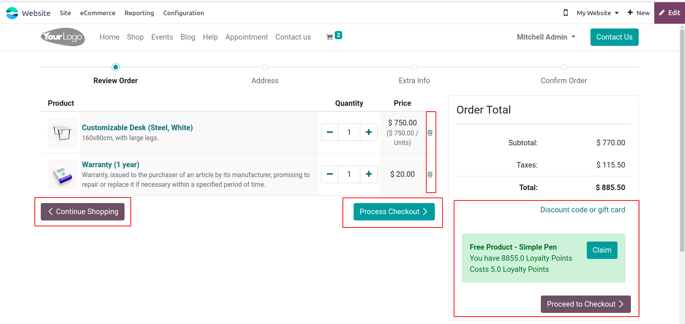Screen dimensions: 685x324
Task: Click the mobile preview phone icon
Action: (566, 13)
